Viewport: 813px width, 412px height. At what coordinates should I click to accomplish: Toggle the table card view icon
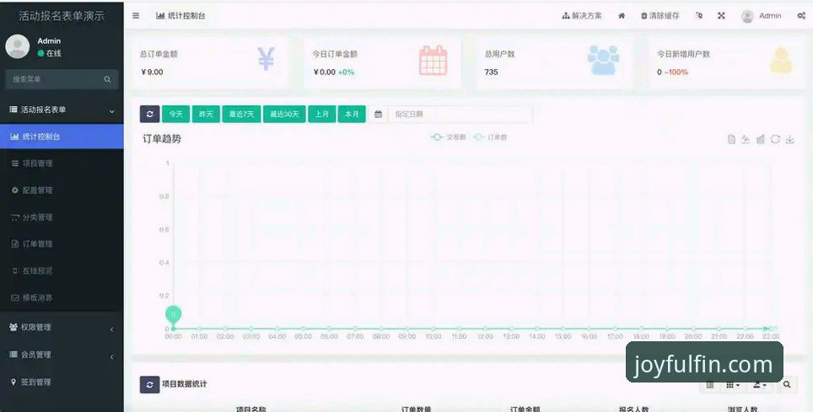(710, 384)
